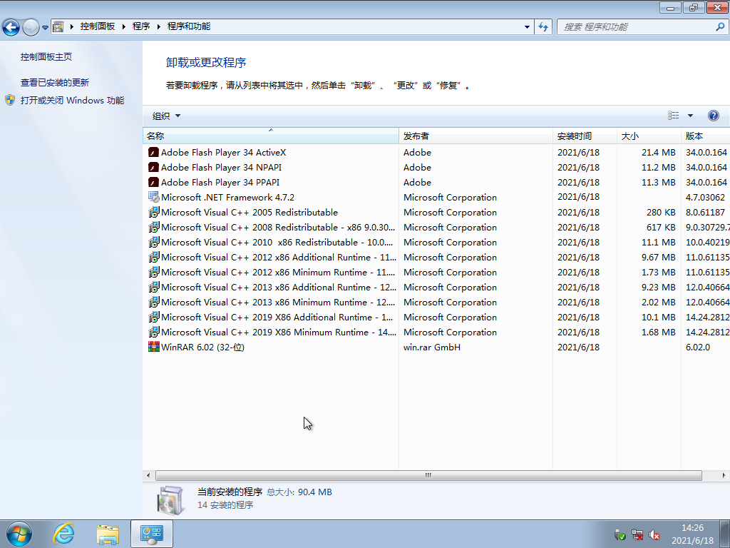Click the muted volume icon in system tray
730x548 pixels.
tap(654, 534)
